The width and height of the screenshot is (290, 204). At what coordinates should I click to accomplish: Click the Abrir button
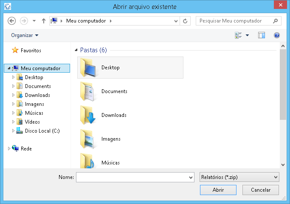click(218, 190)
